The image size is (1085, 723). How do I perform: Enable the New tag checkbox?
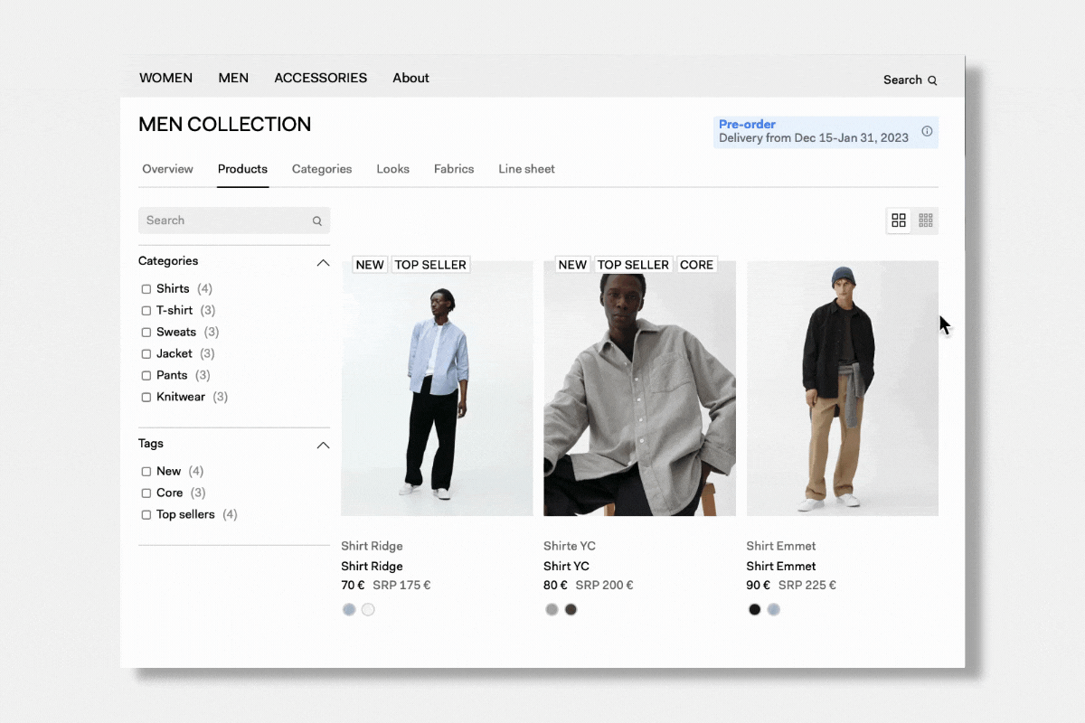146,472
